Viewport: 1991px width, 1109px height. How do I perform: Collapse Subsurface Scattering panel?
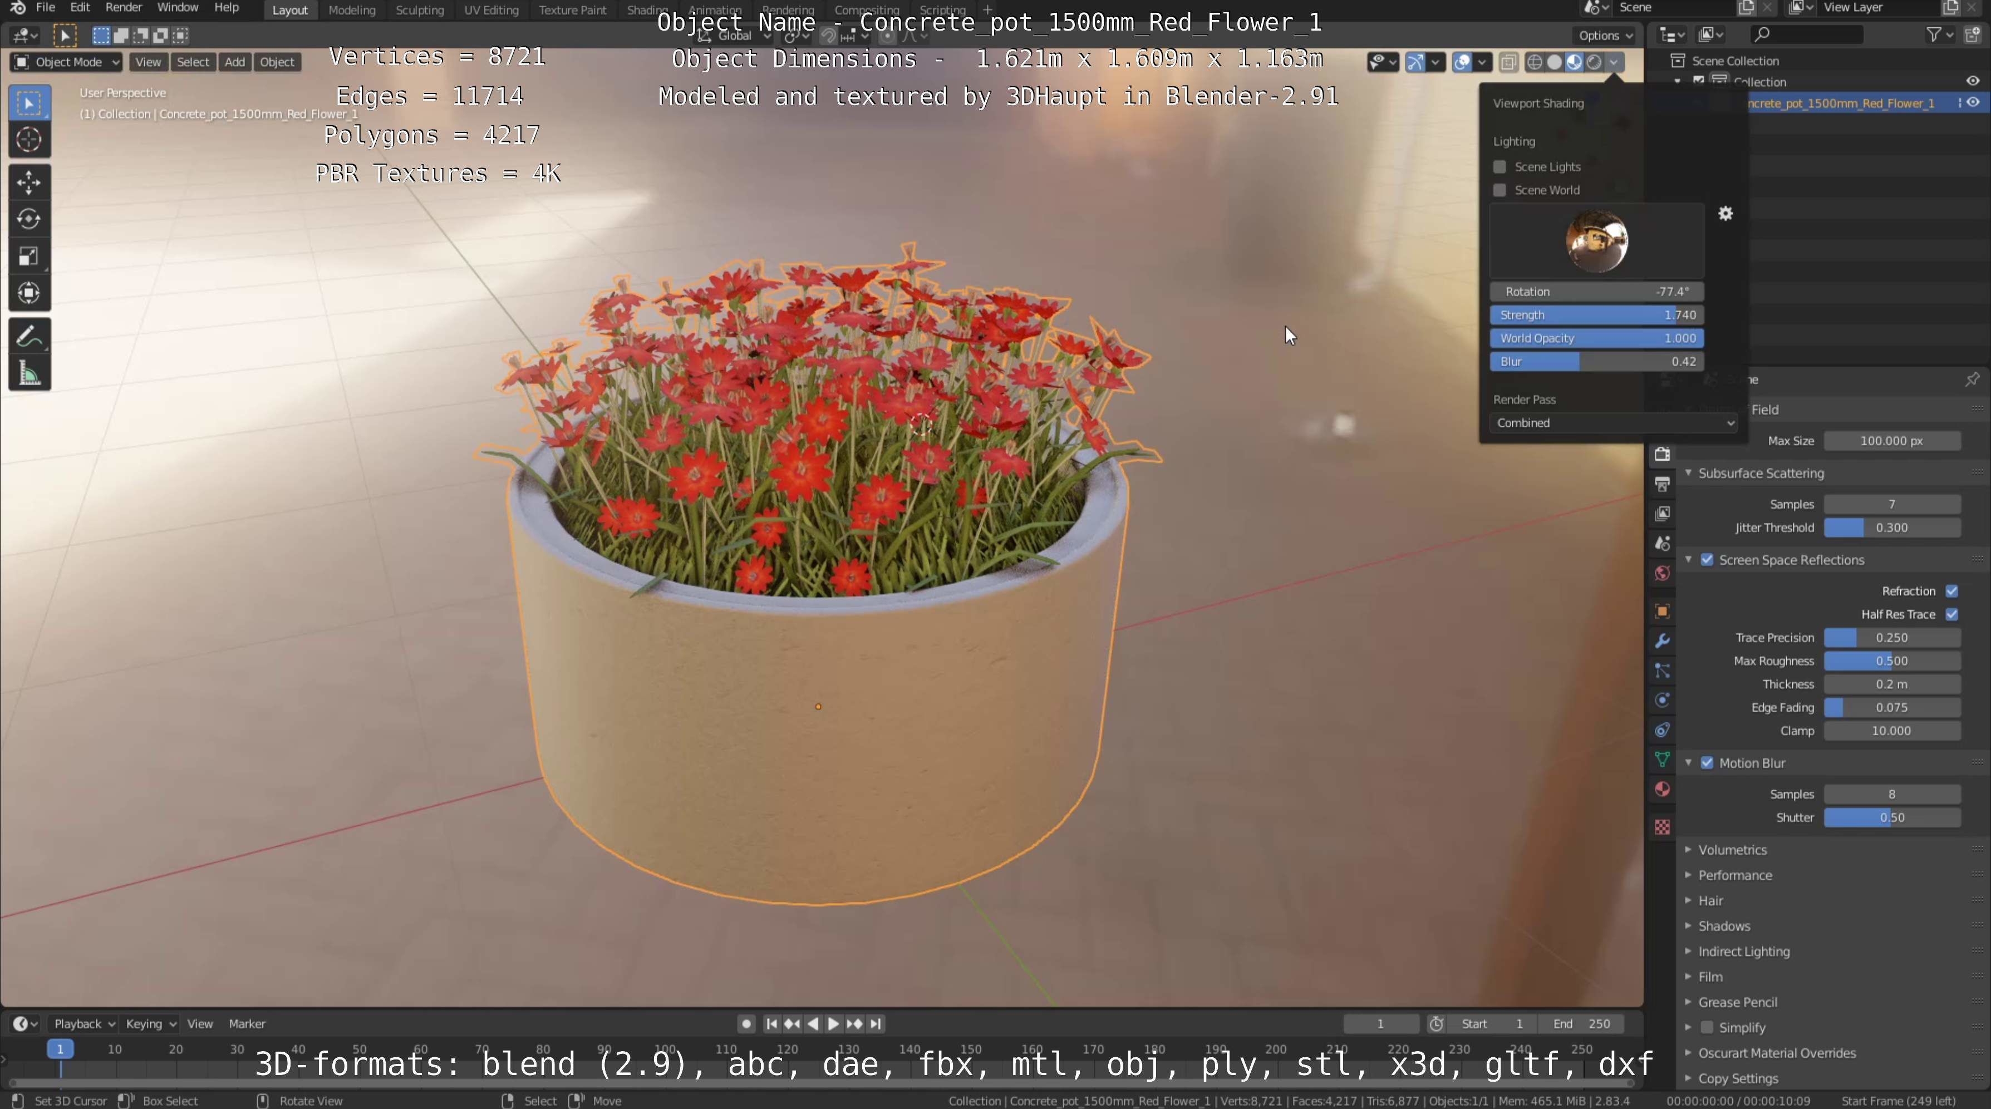pos(1689,473)
